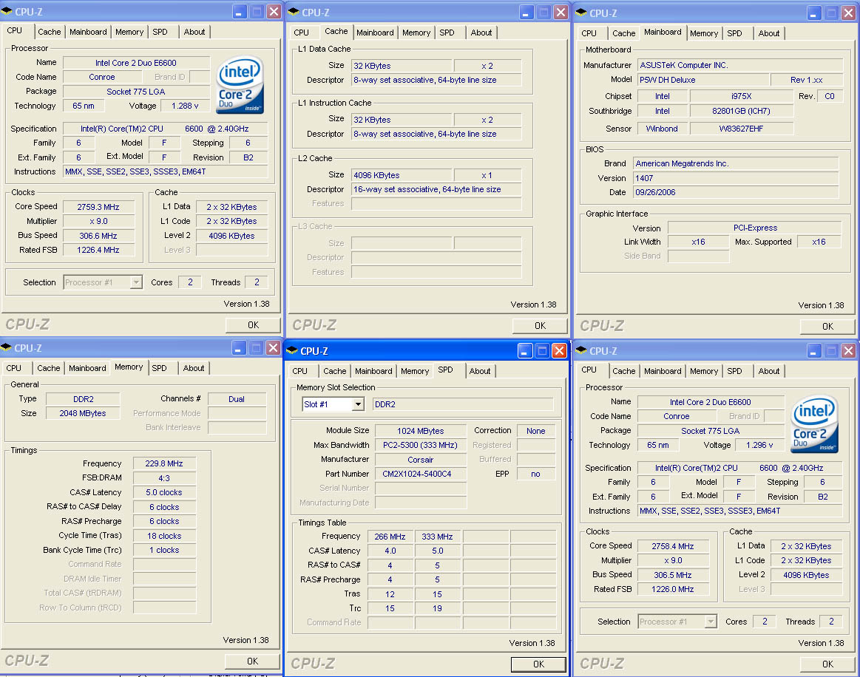Open Memory tab in top-left CPU window
The image size is (860, 677).
(129, 32)
